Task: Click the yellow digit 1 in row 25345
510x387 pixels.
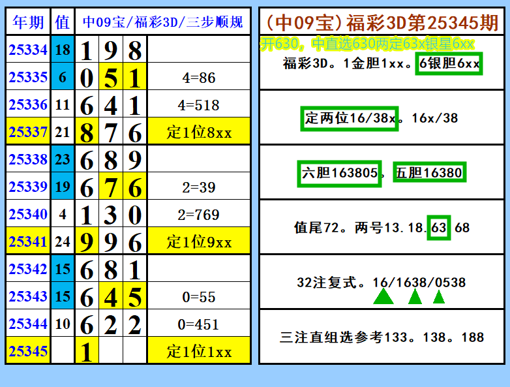Action: 87,350
